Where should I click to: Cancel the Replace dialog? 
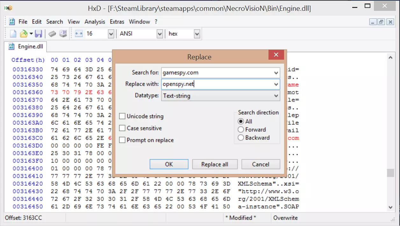coord(261,164)
